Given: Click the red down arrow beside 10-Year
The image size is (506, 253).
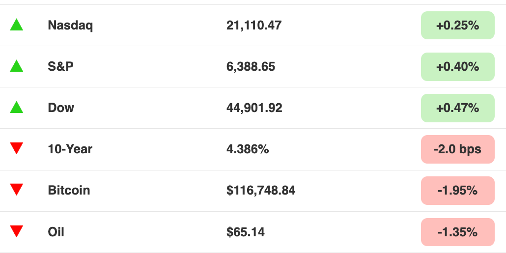Looking at the screenshot, I should coord(17,148).
